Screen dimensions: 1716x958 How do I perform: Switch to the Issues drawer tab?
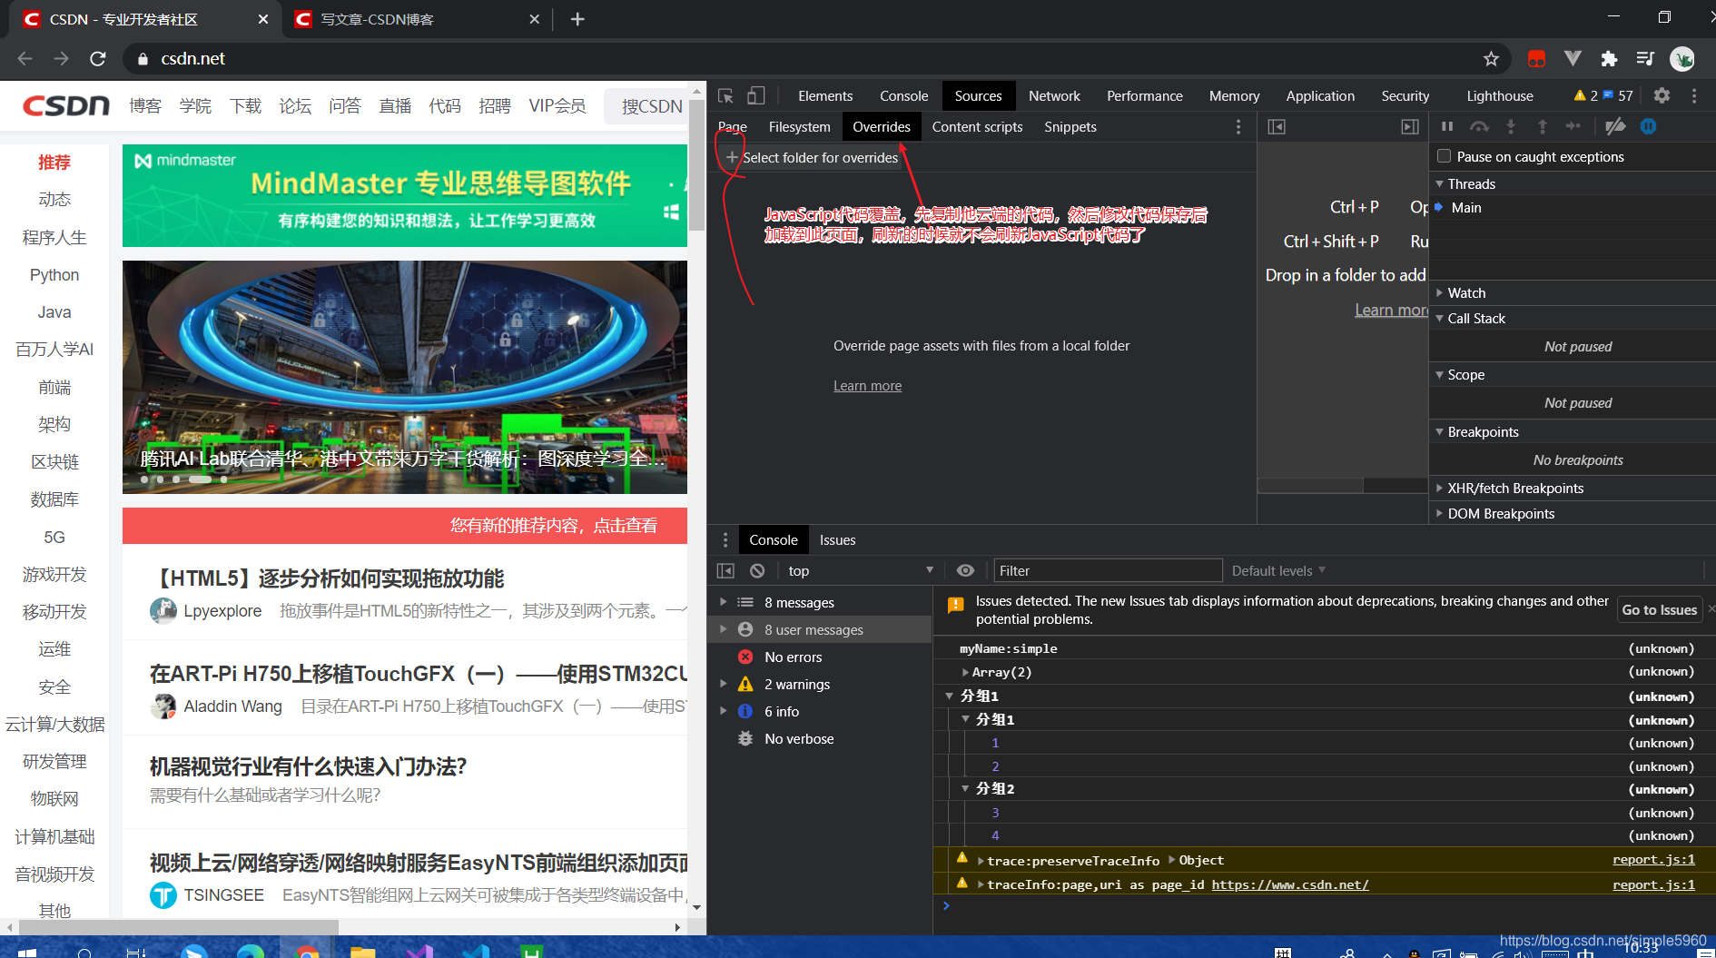click(837, 540)
